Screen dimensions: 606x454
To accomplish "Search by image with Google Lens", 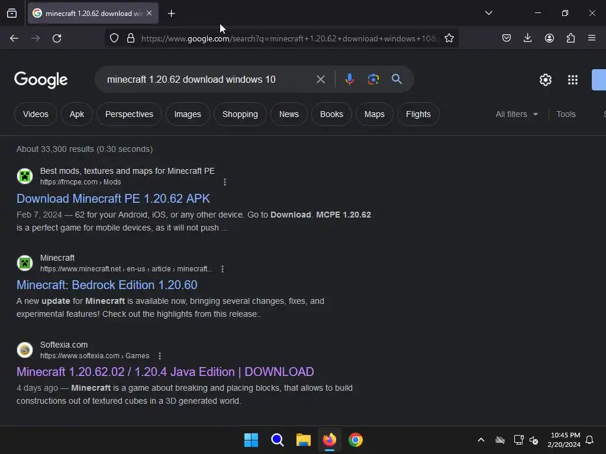I will [373, 80].
